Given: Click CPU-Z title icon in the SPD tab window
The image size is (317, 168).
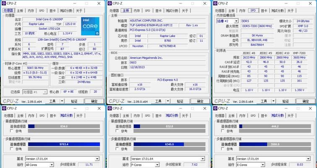Looking at the screenshot, I should coord(215,3).
